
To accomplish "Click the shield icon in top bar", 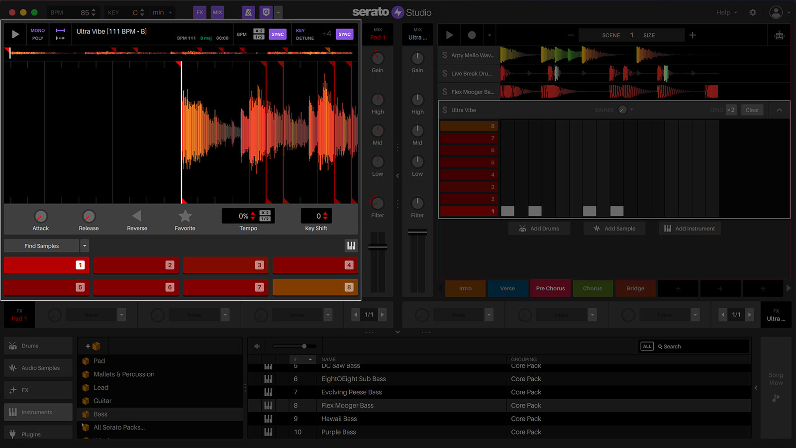I will tap(266, 12).
